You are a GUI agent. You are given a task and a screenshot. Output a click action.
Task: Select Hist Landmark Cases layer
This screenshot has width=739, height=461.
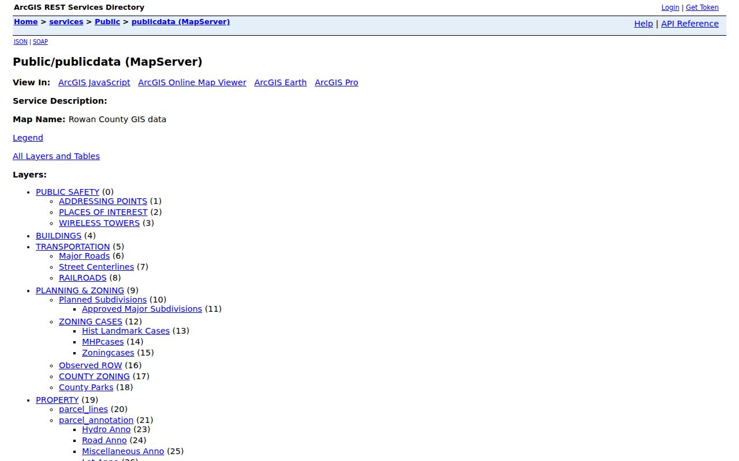(x=126, y=331)
